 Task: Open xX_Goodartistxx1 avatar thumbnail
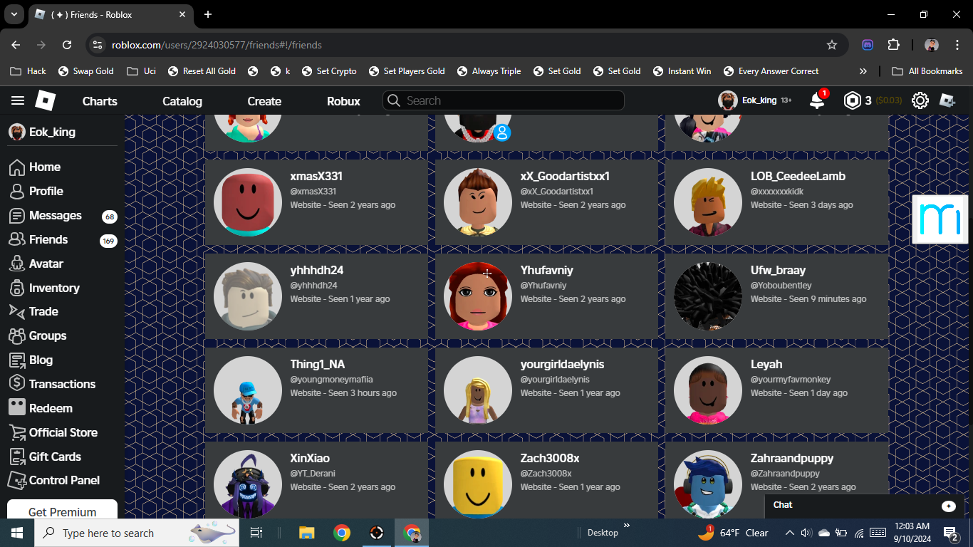[x=478, y=202]
